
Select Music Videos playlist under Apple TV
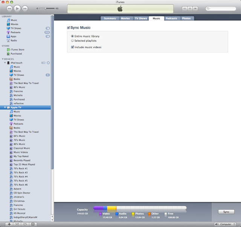click(21, 152)
